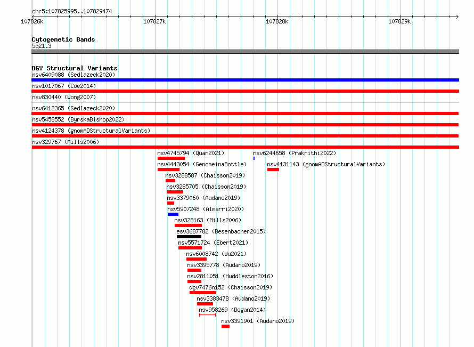Screen dimensions: 474x347
Task: Click the blue bar under nsv5907248
Action: click(x=173, y=214)
